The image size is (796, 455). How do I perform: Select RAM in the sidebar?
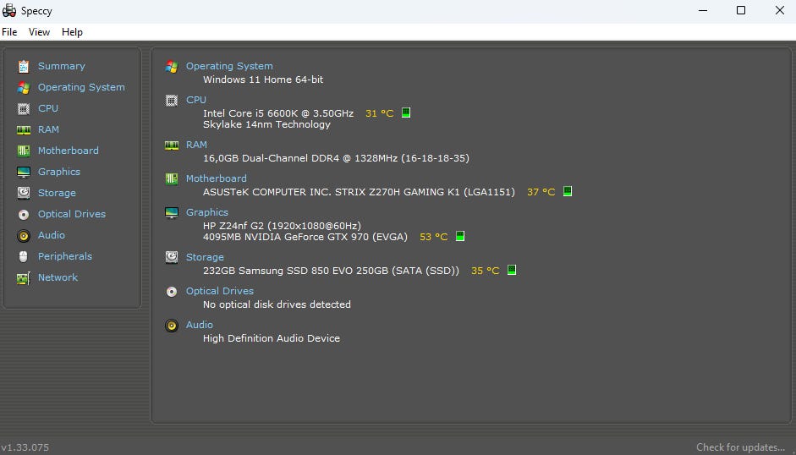pos(48,129)
